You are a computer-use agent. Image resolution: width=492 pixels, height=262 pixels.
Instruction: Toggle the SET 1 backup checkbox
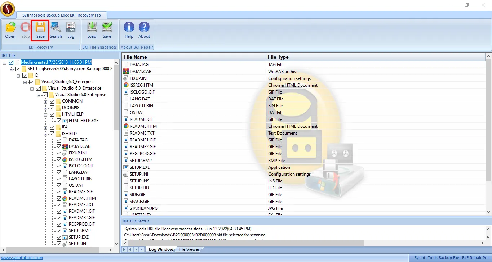pyautogui.click(x=18, y=69)
